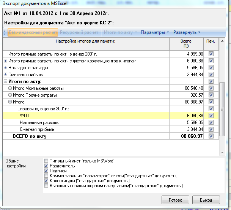This screenshot has height=210, width=231.
Task: Select the Итого Монтажные работы label
Action: pos(38,88)
